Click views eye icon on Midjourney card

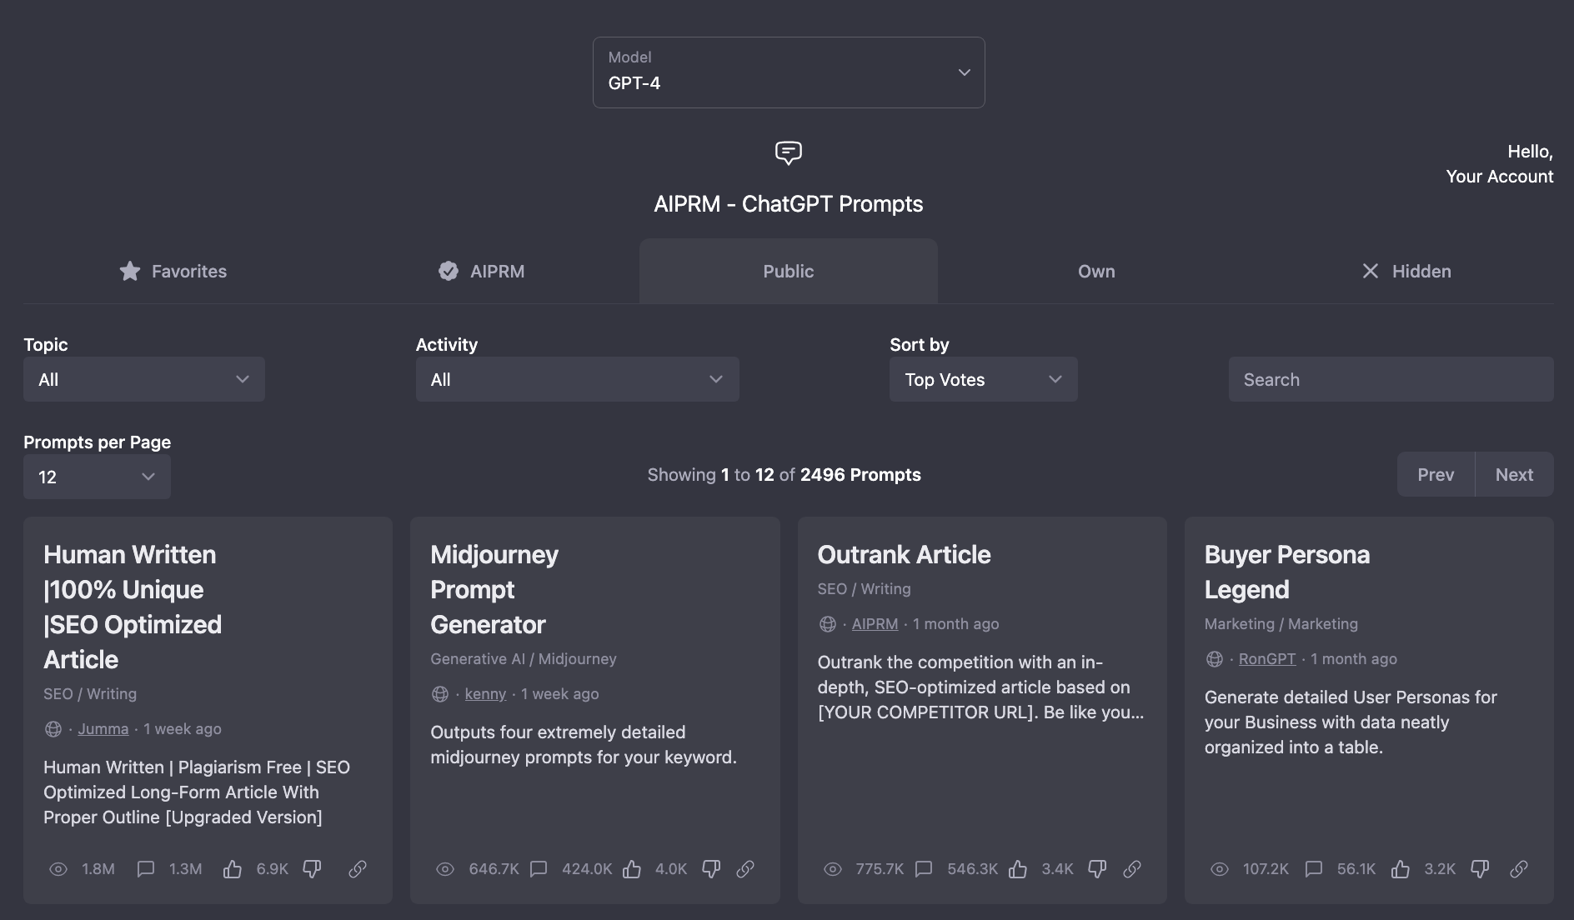[445, 869]
